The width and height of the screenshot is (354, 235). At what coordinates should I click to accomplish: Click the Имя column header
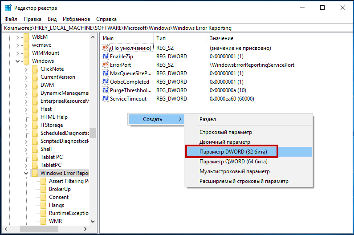point(127,38)
